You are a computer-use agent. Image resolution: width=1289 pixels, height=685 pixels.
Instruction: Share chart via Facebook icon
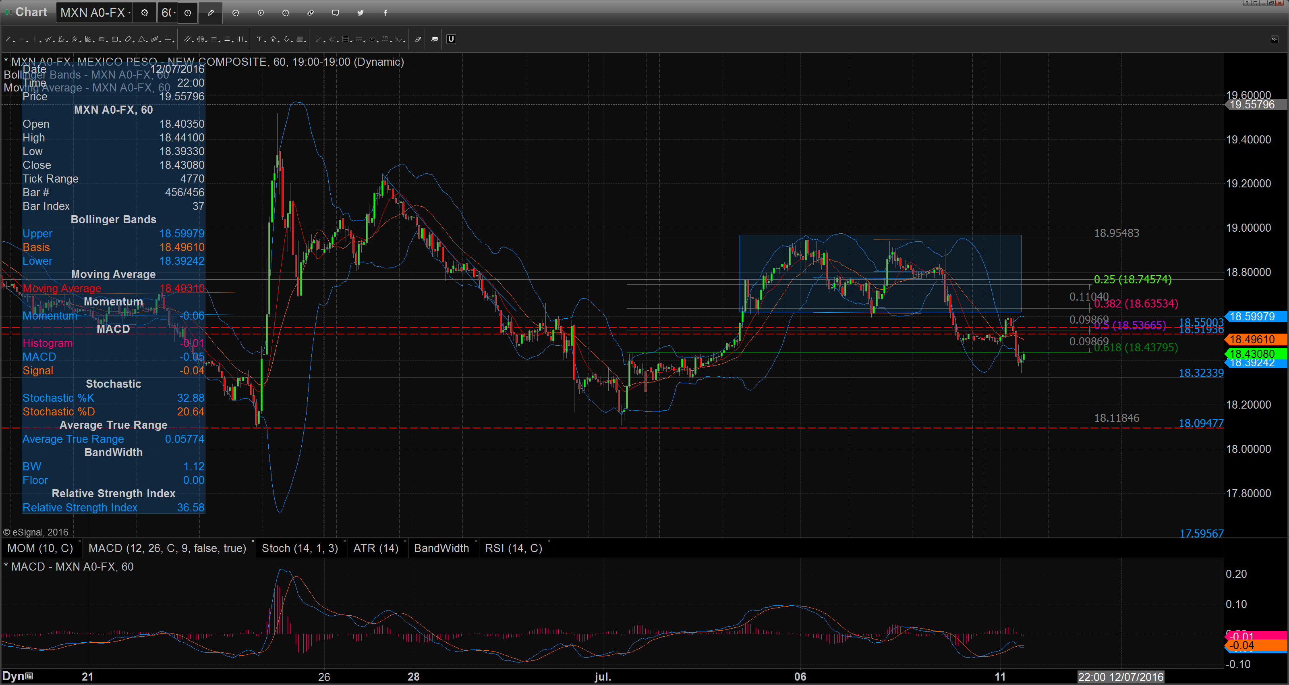(385, 13)
